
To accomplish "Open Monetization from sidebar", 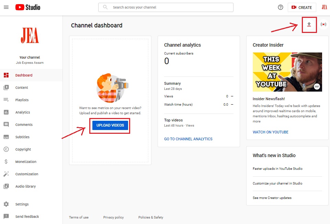I will [x=31, y=162].
